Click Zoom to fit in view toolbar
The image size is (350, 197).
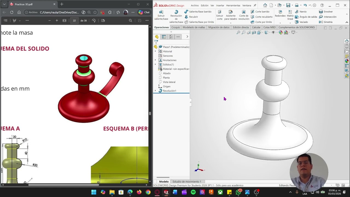coord(238,33)
